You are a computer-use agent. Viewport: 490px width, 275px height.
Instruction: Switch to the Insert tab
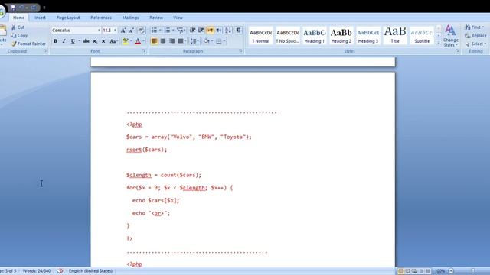(x=40, y=18)
